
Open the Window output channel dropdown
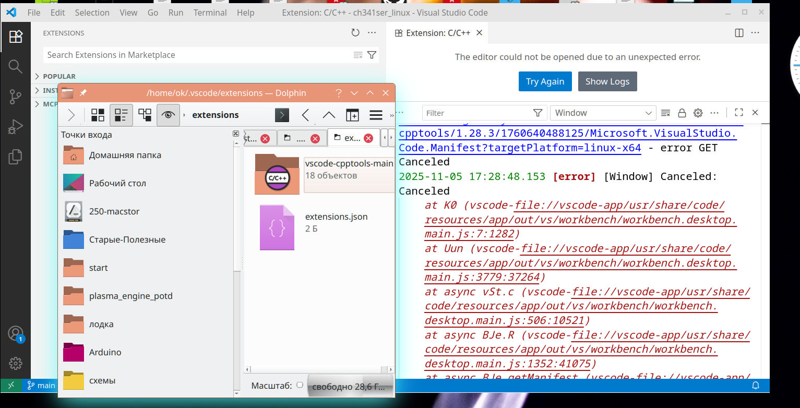pos(603,113)
